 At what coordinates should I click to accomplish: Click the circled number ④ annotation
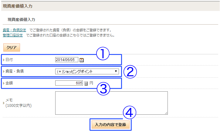[129, 112]
